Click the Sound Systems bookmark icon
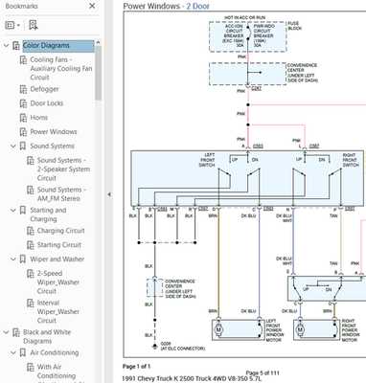This screenshot has width=366, height=383. click(x=23, y=146)
